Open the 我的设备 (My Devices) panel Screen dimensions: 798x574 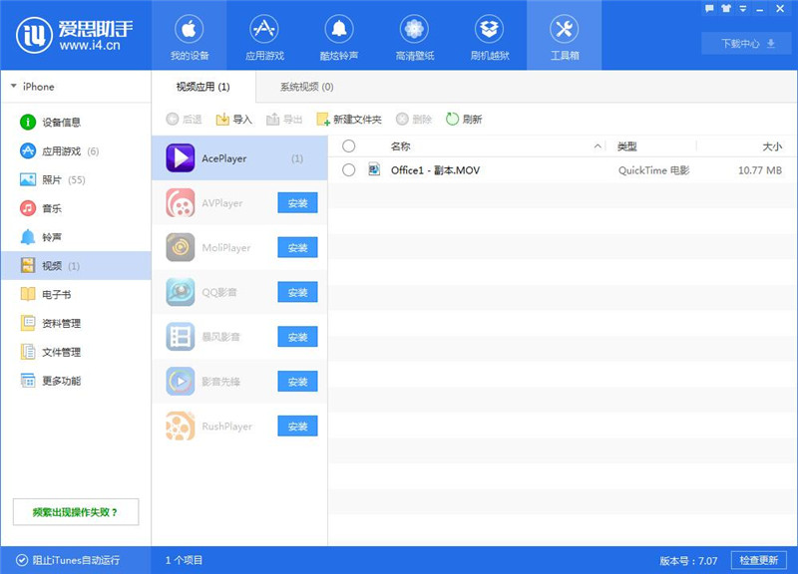point(189,35)
